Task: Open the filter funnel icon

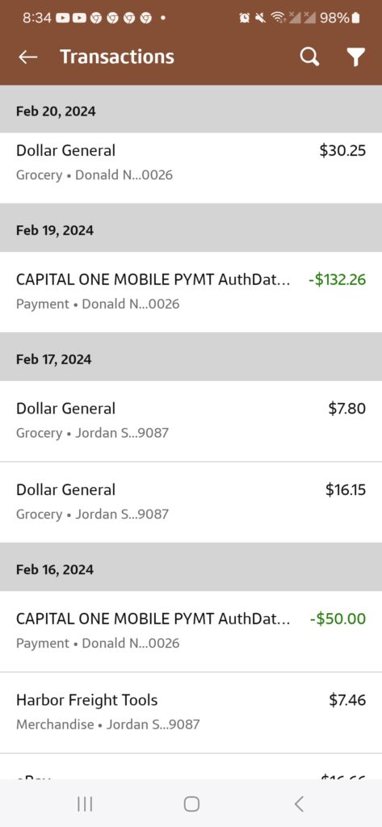Action: 356,57
